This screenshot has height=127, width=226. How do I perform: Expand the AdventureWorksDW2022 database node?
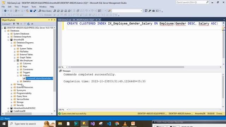coord(8,108)
